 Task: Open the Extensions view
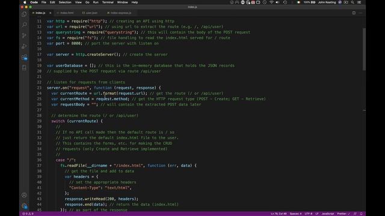24,58
